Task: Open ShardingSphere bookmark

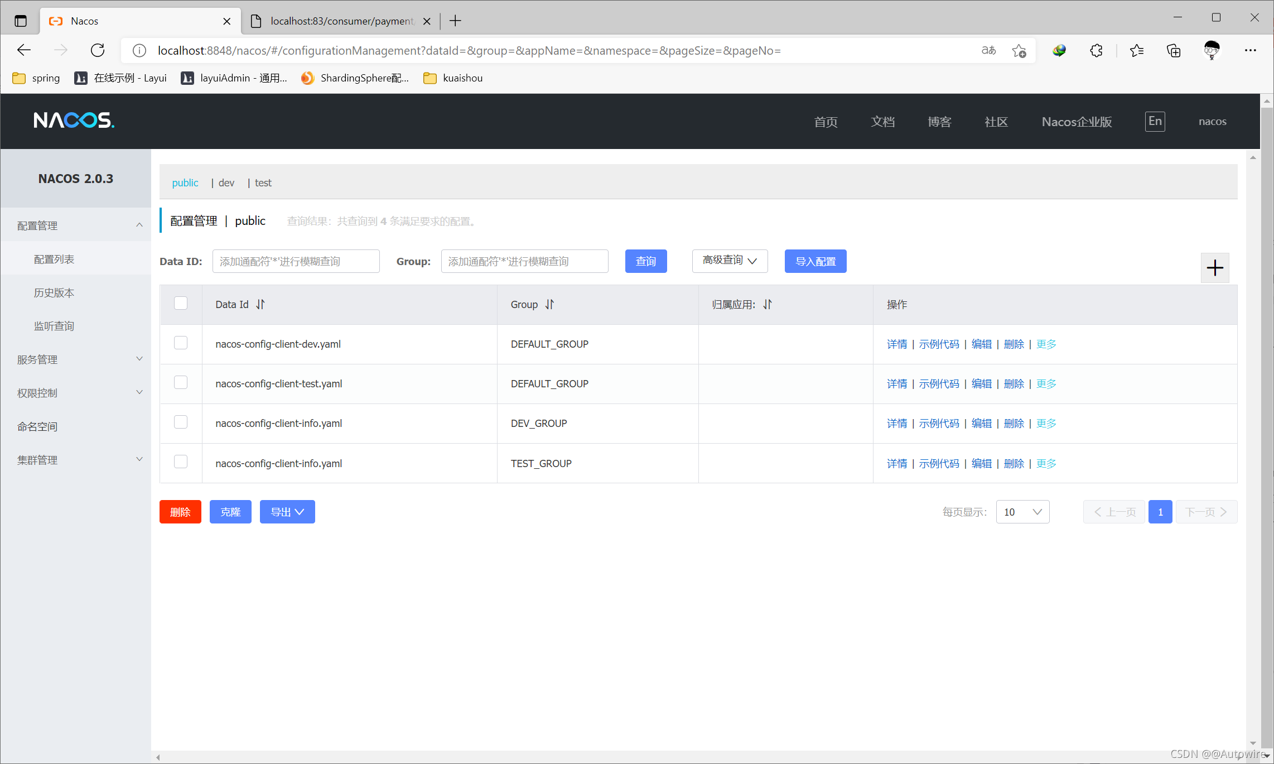Action: [355, 78]
